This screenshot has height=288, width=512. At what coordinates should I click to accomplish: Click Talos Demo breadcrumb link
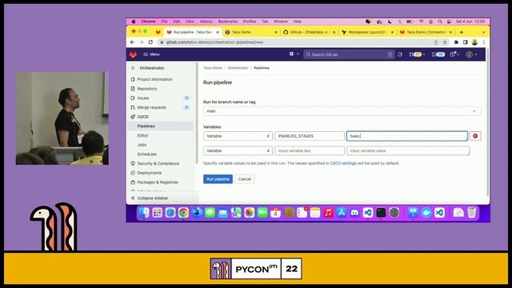click(213, 68)
